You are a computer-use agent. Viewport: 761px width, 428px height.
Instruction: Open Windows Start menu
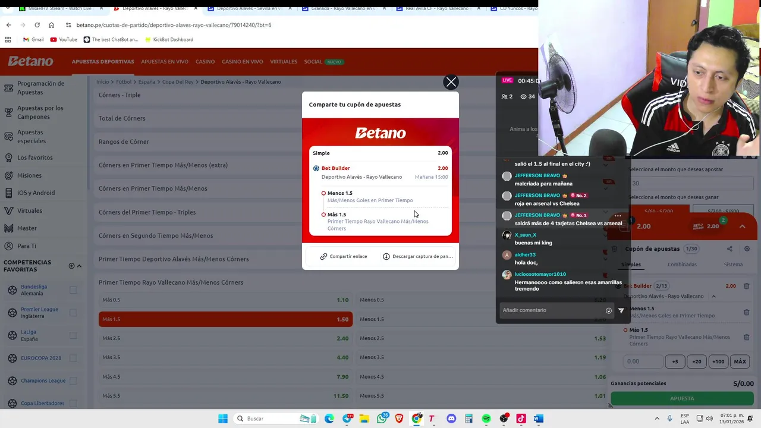(x=223, y=418)
